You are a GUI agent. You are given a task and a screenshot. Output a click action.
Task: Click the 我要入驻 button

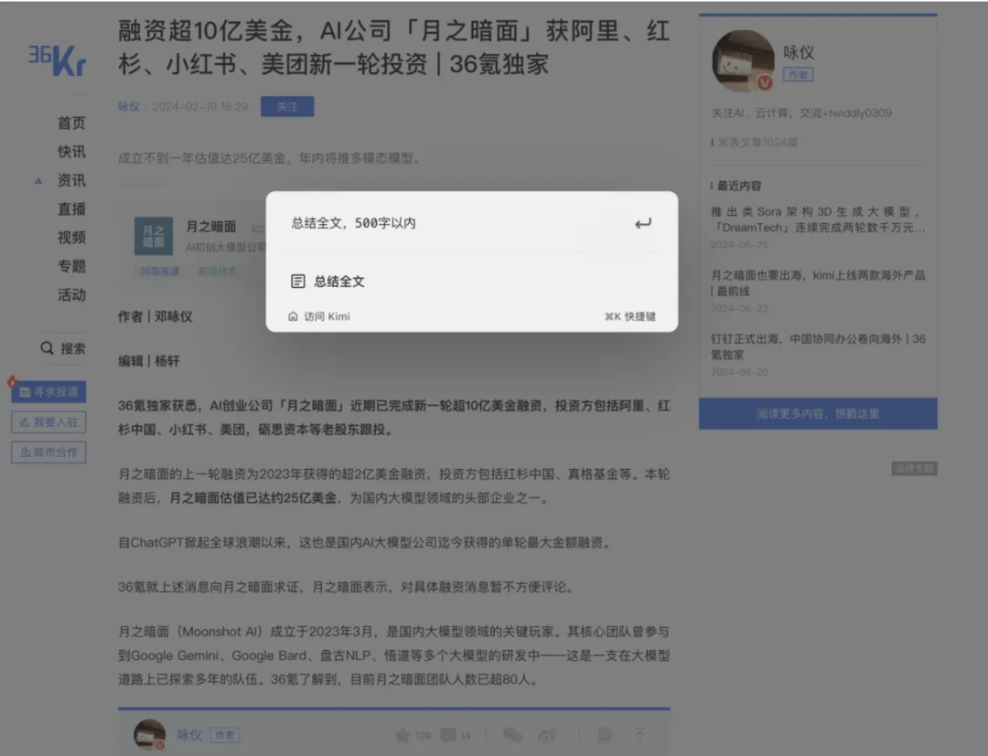coord(48,422)
